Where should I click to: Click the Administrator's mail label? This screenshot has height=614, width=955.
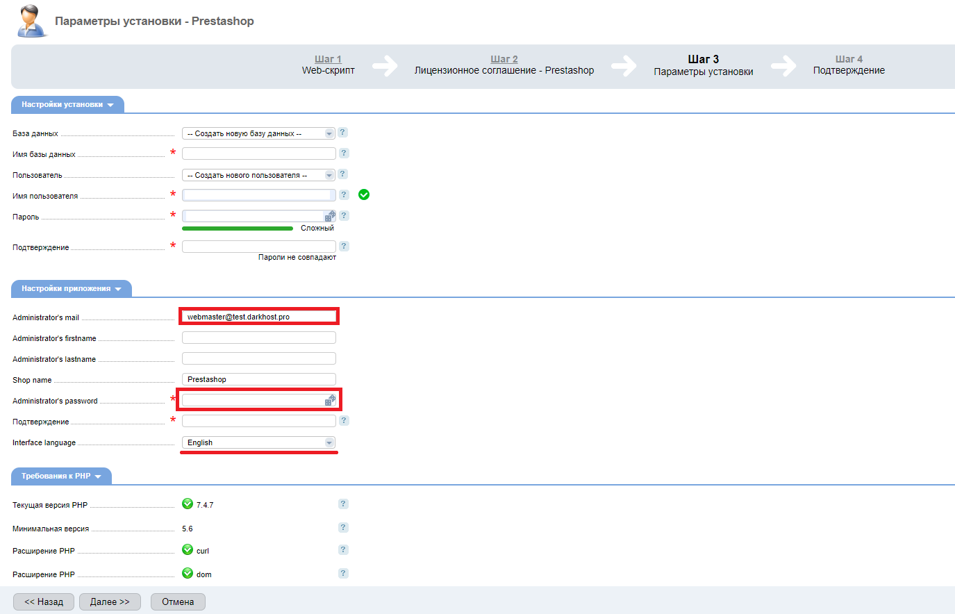(46, 317)
